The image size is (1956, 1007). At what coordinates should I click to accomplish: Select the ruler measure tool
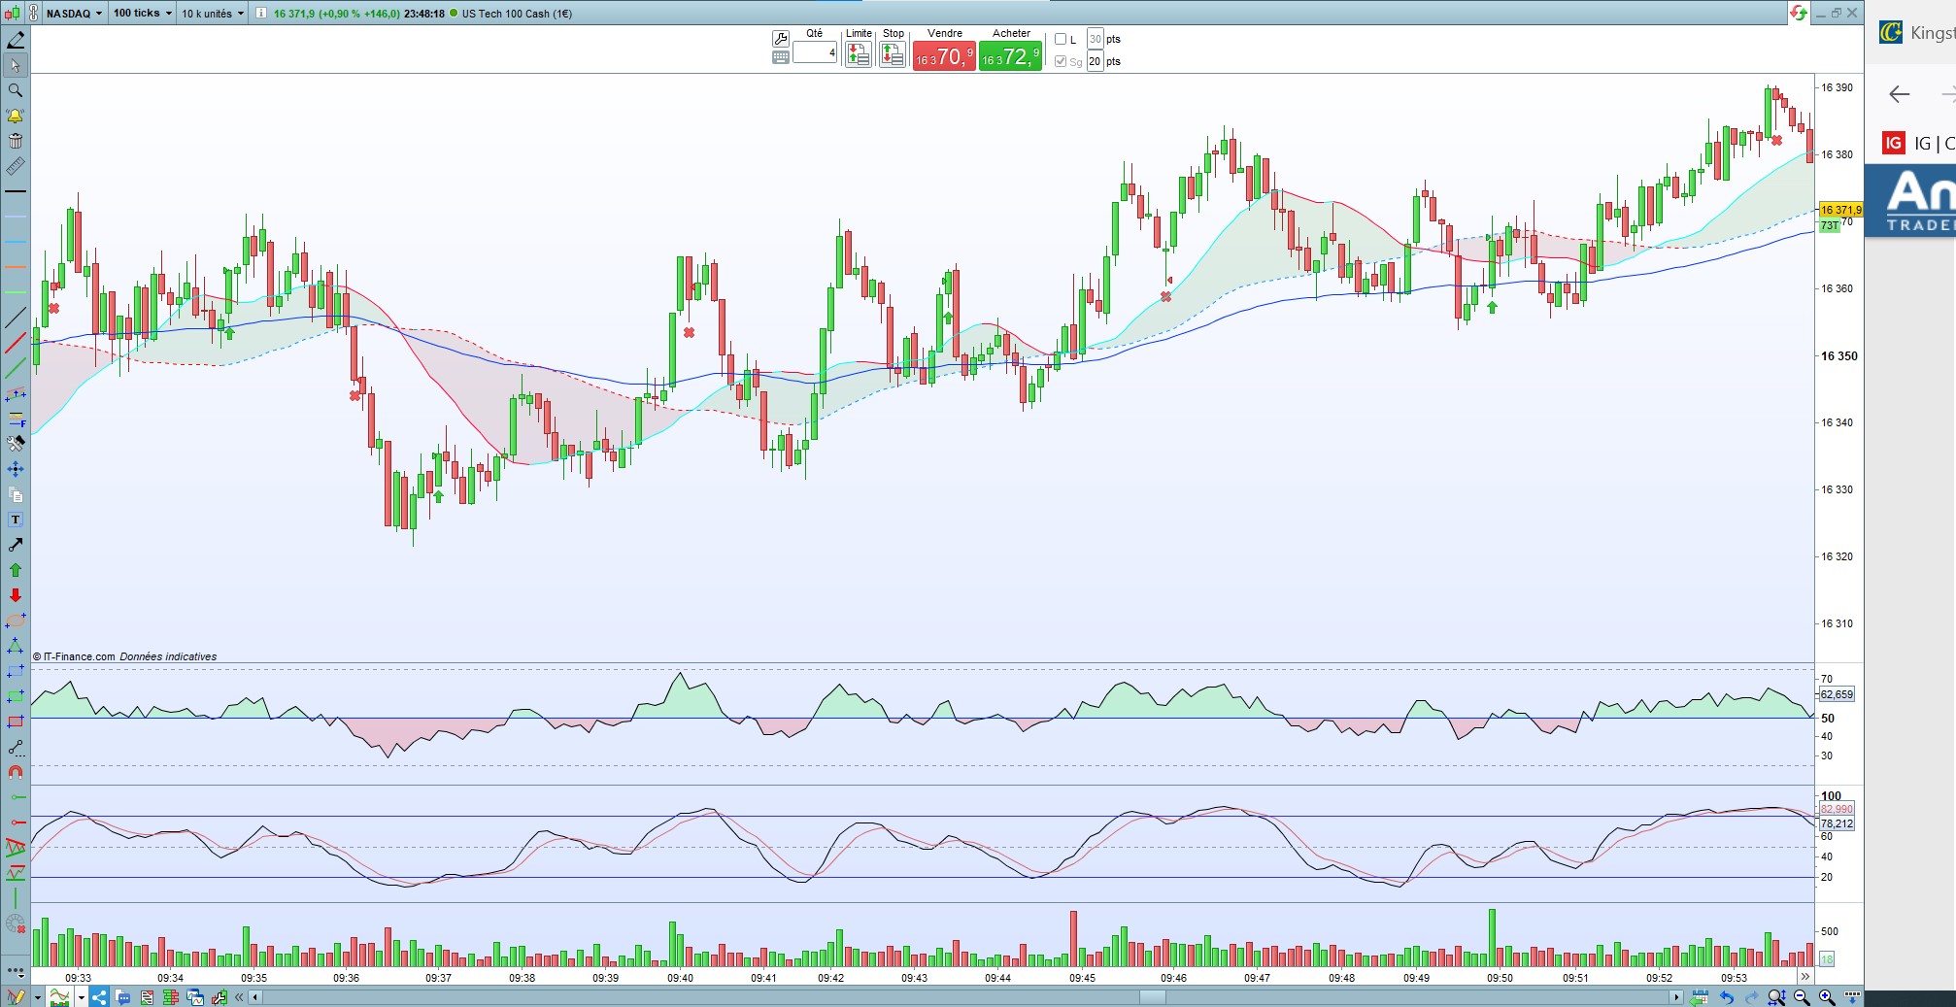[16, 166]
